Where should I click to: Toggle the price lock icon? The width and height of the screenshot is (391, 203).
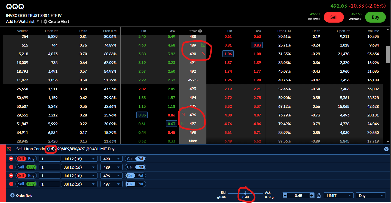[x=319, y=195]
